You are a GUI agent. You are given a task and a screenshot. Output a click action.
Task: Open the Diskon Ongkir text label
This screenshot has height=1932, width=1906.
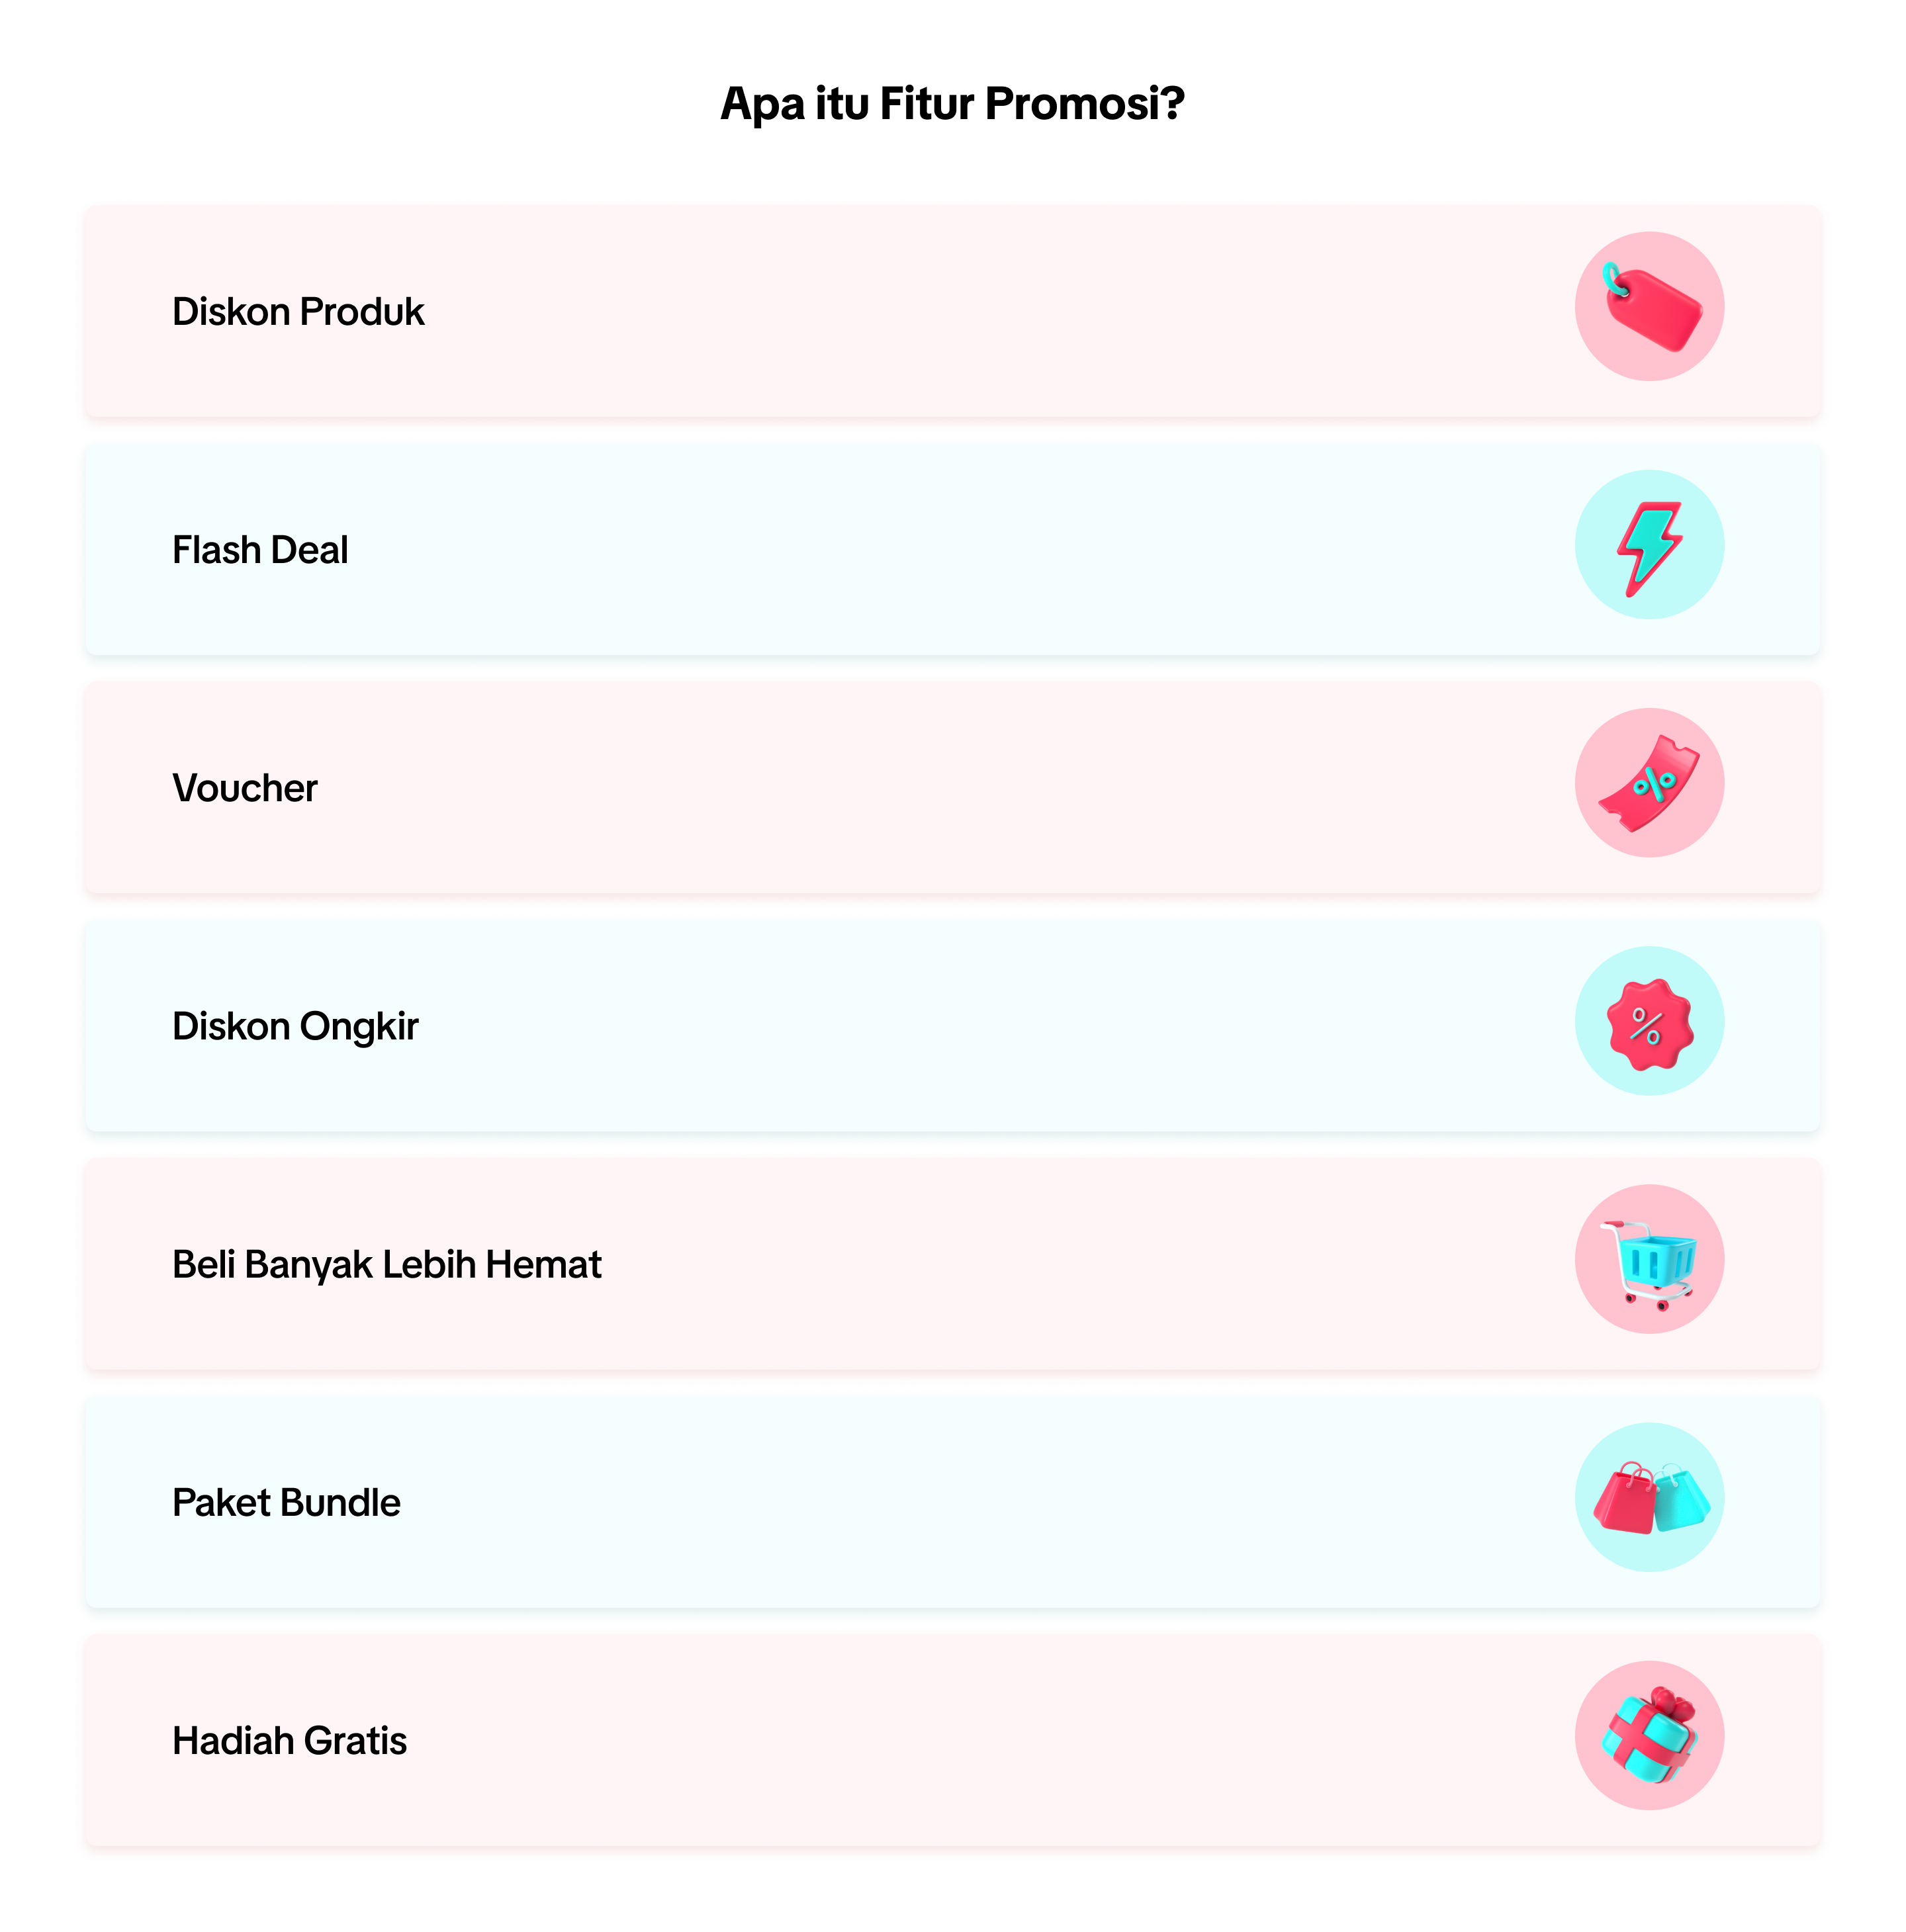point(295,1027)
